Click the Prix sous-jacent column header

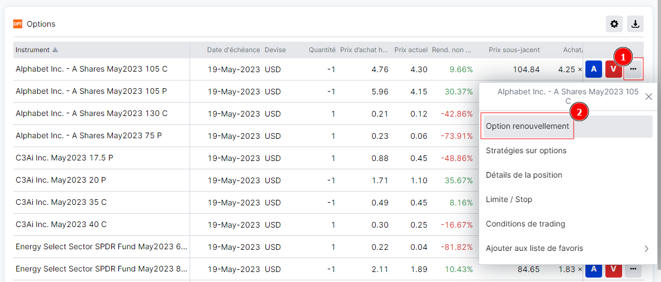click(x=514, y=49)
